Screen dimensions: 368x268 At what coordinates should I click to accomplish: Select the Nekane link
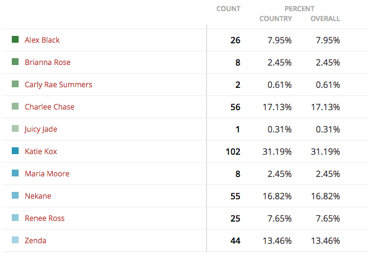[x=38, y=196]
